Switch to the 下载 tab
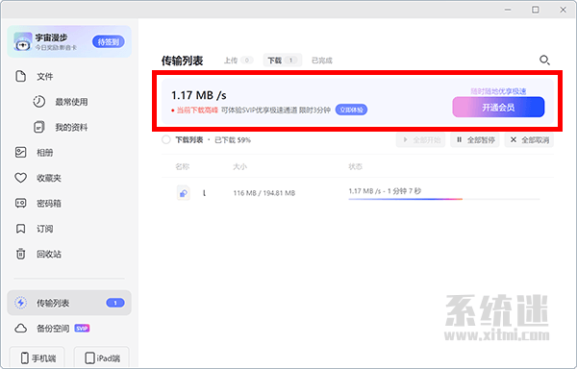 tap(282, 61)
